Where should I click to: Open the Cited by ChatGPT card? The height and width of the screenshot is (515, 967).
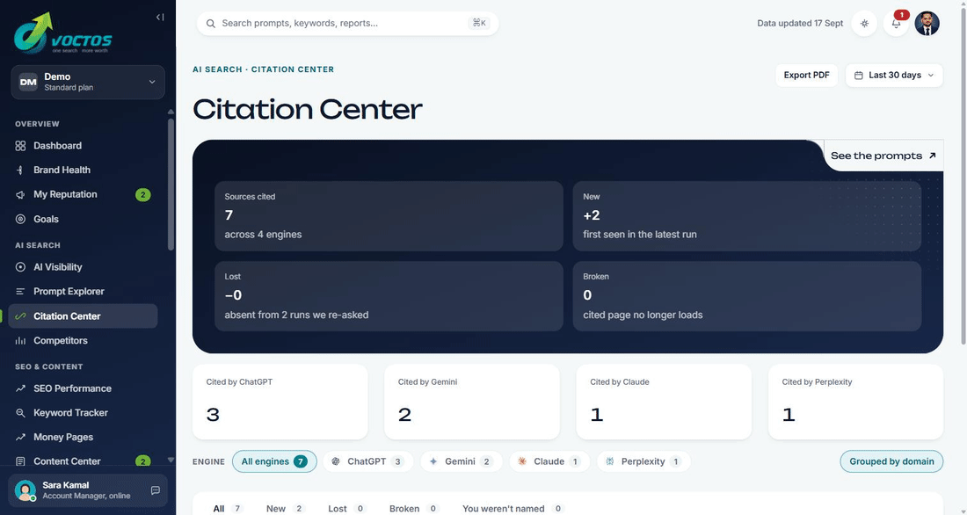pos(280,402)
